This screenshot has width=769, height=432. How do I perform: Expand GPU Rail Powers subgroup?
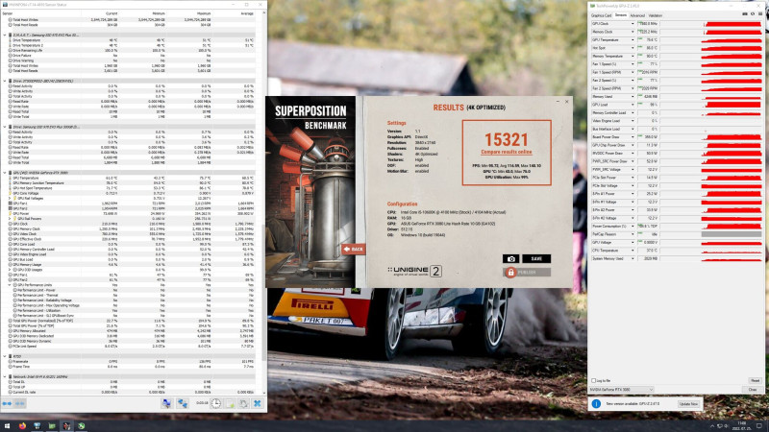click(10, 219)
